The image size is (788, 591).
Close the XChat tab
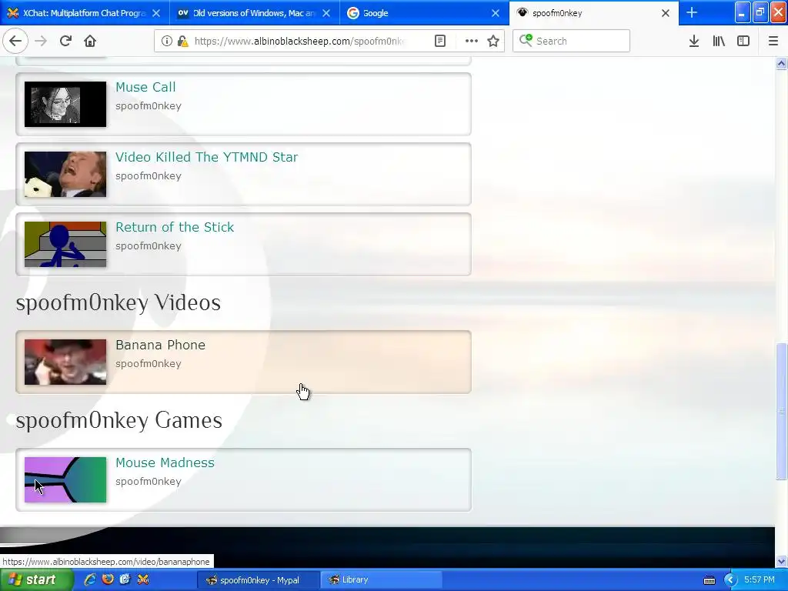pyautogui.click(x=156, y=13)
